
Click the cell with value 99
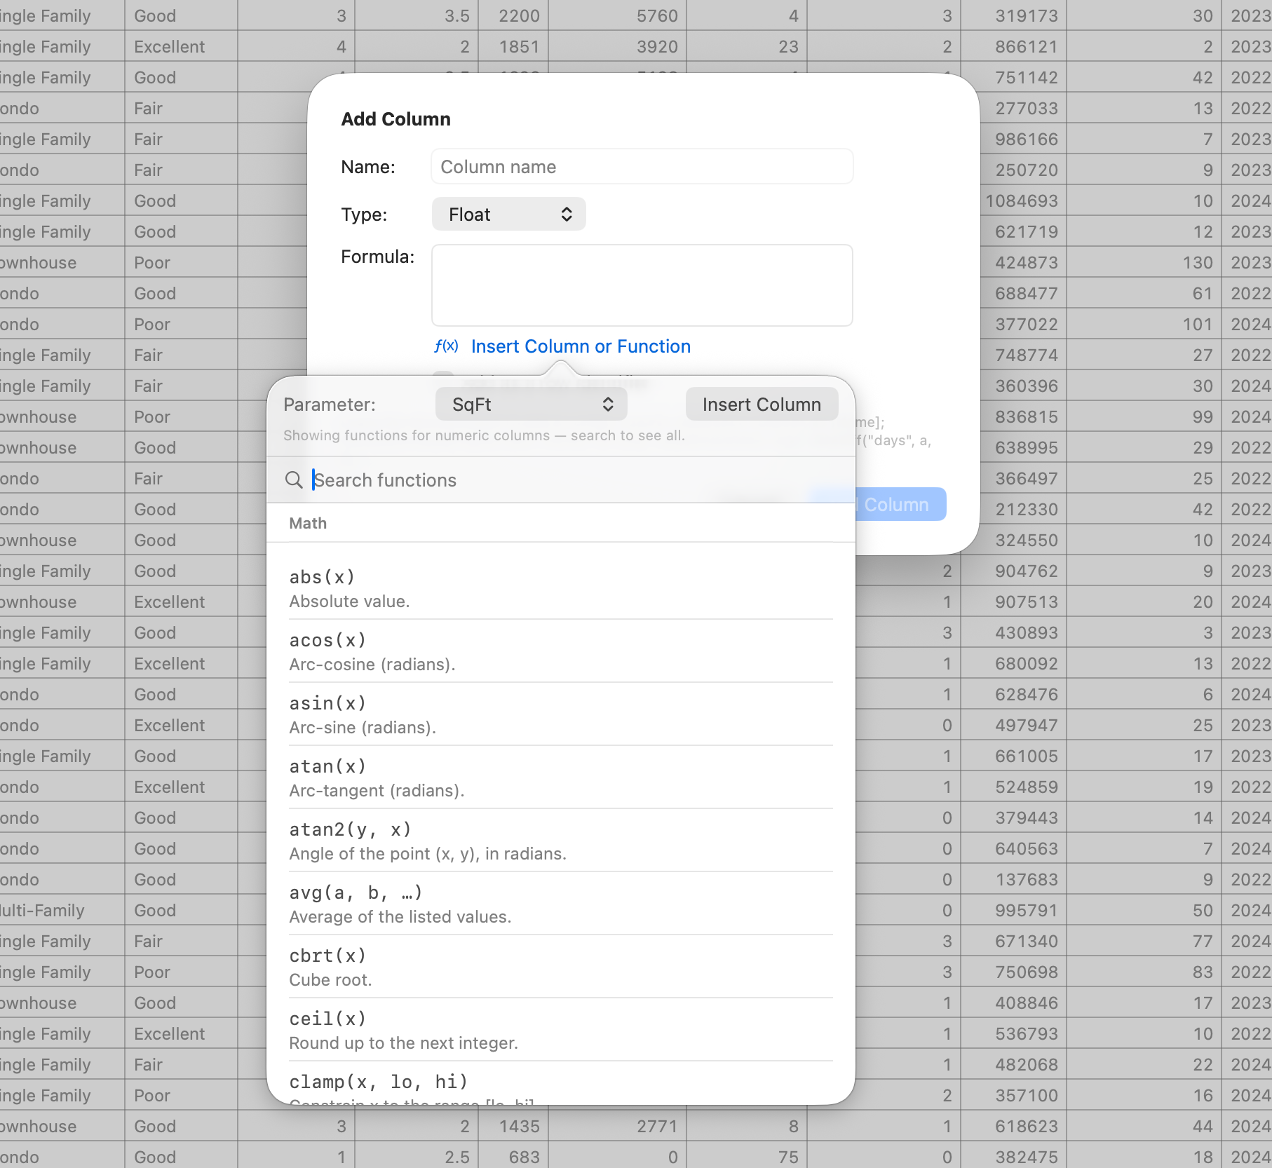pos(1144,416)
